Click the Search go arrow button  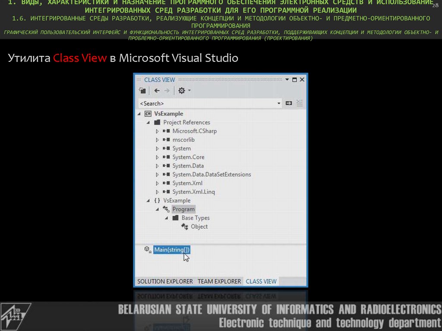[289, 103]
